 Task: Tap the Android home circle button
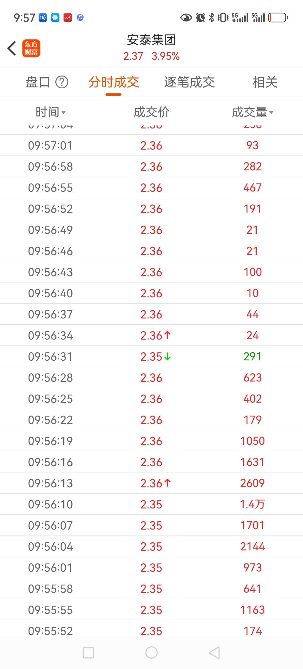click(151, 653)
